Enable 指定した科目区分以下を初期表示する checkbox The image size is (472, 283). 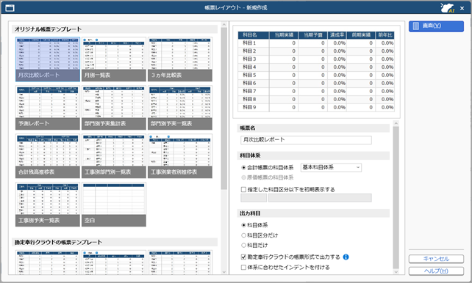(x=243, y=190)
